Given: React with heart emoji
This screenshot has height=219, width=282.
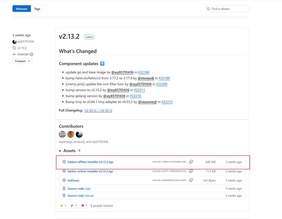Looking at the screenshot, I should [84, 205].
